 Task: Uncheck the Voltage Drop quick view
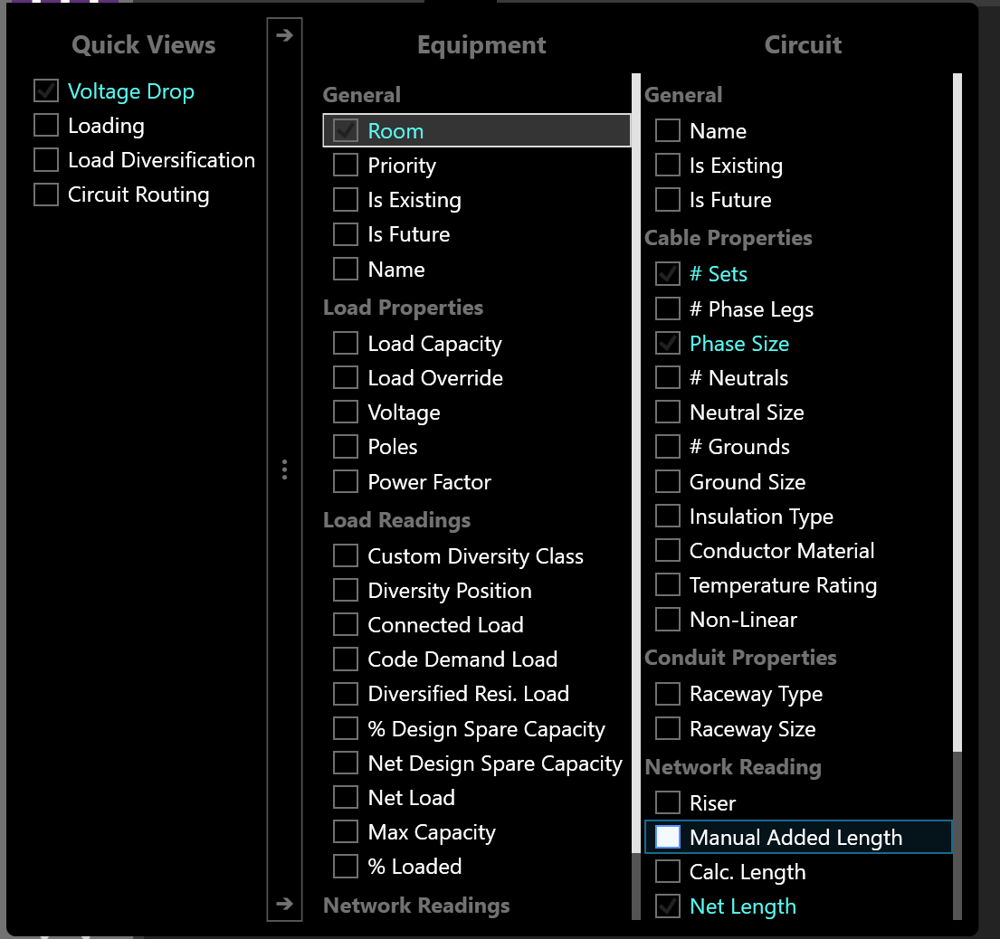[46, 91]
